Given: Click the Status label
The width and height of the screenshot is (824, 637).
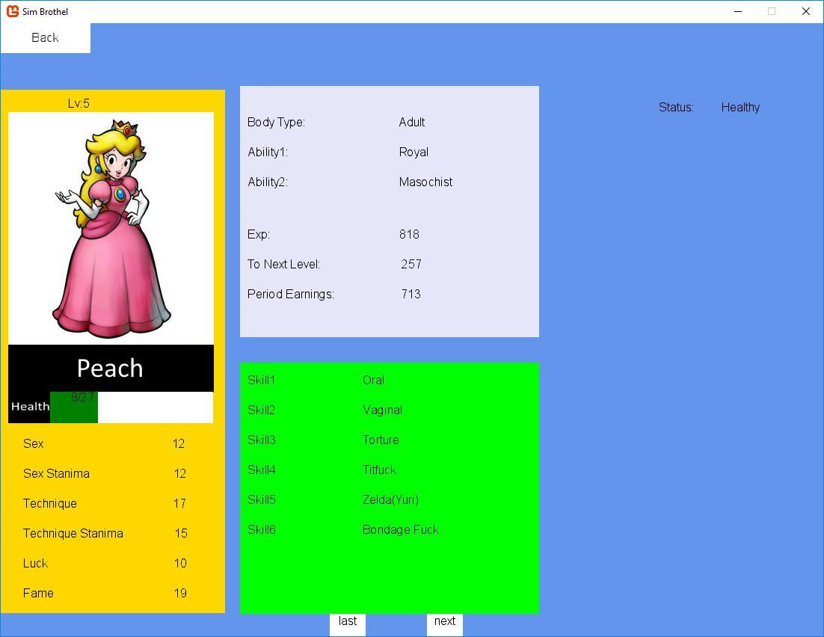Looking at the screenshot, I should [676, 108].
